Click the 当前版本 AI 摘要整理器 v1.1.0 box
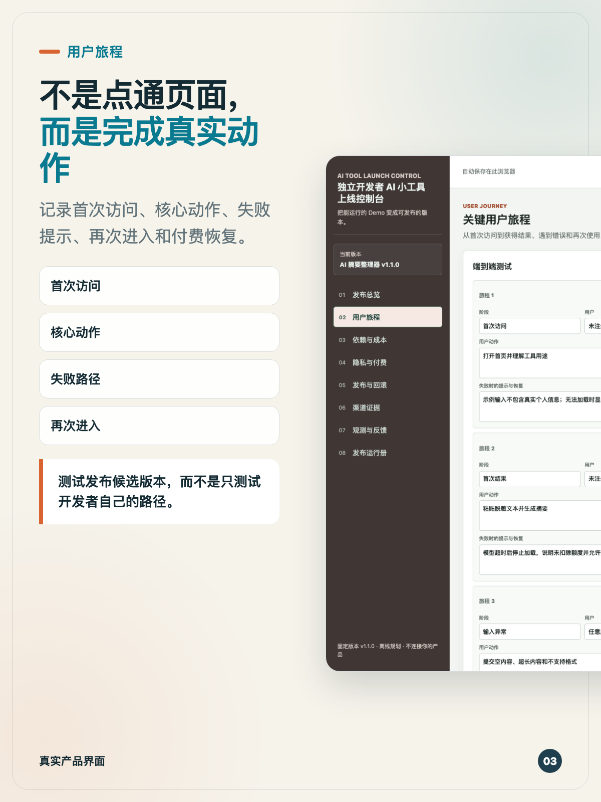This screenshot has height=802, width=601. 388,260
